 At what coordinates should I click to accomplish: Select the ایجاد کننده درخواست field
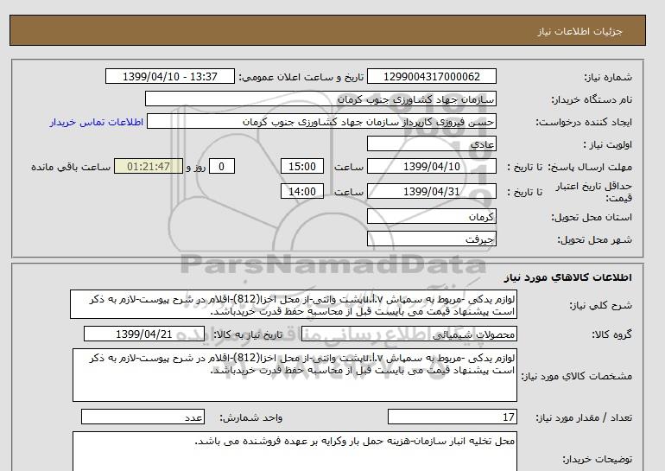333,122
